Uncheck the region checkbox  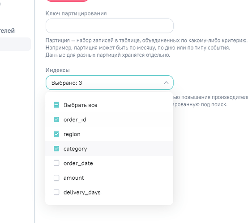56,134
